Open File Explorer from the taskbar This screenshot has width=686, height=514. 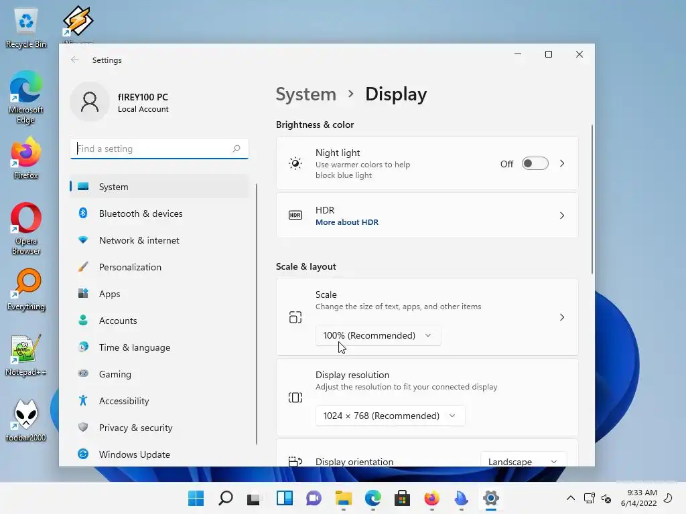tap(344, 498)
